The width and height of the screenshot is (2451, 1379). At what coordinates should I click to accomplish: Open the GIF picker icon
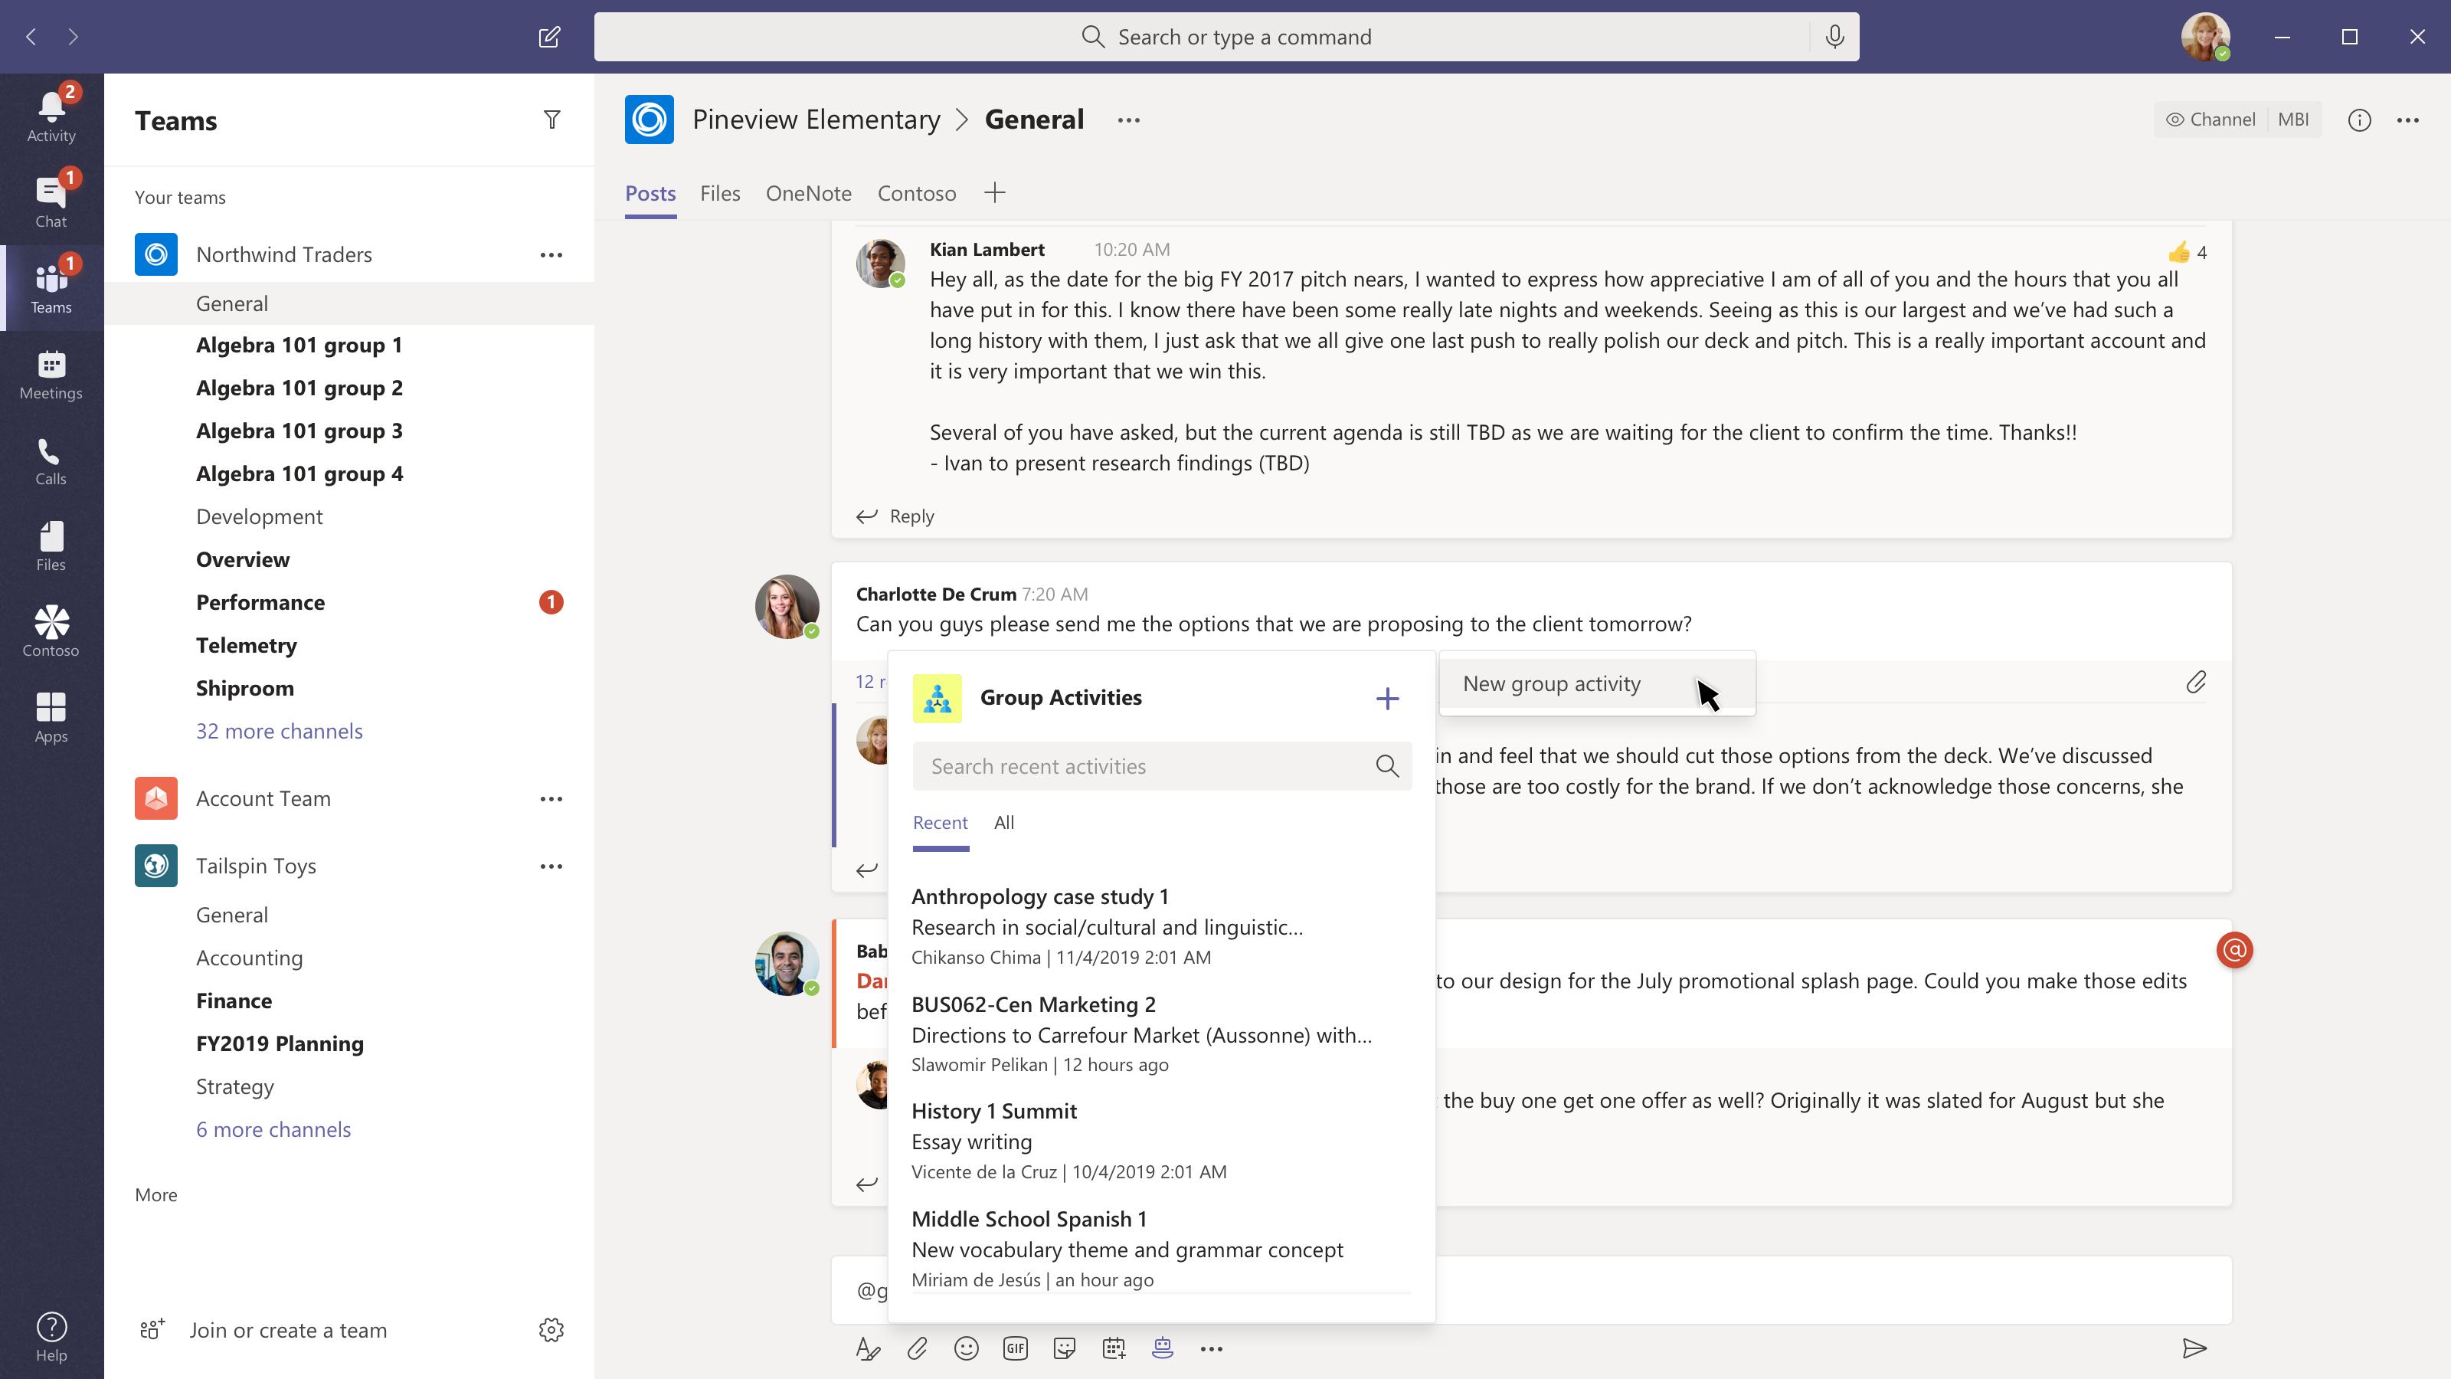[1015, 1348]
